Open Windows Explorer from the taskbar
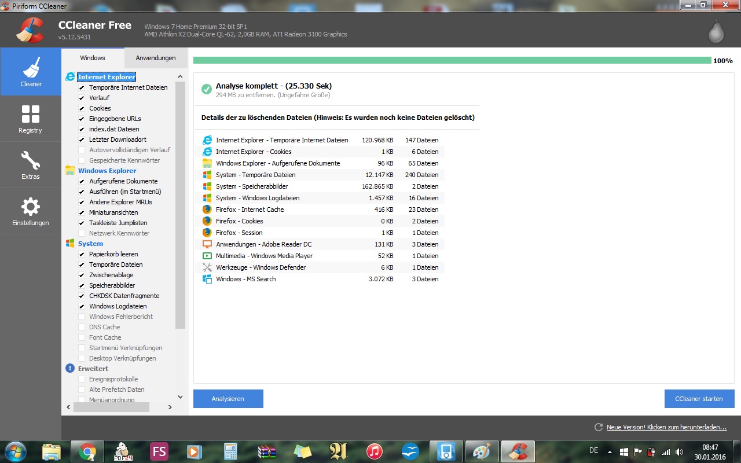 coord(52,451)
